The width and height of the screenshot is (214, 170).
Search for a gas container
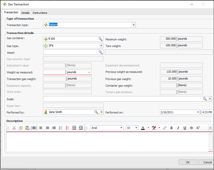tap(100, 39)
